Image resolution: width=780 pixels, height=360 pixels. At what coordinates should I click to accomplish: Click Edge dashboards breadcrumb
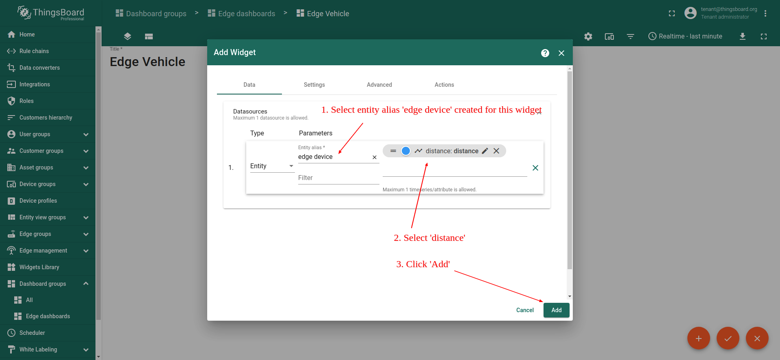click(x=241, y=13)
